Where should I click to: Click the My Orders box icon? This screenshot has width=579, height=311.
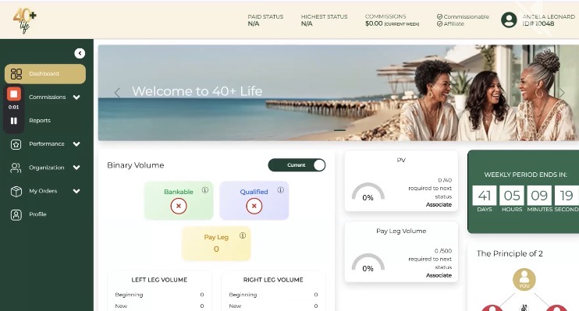coord(16,192)
